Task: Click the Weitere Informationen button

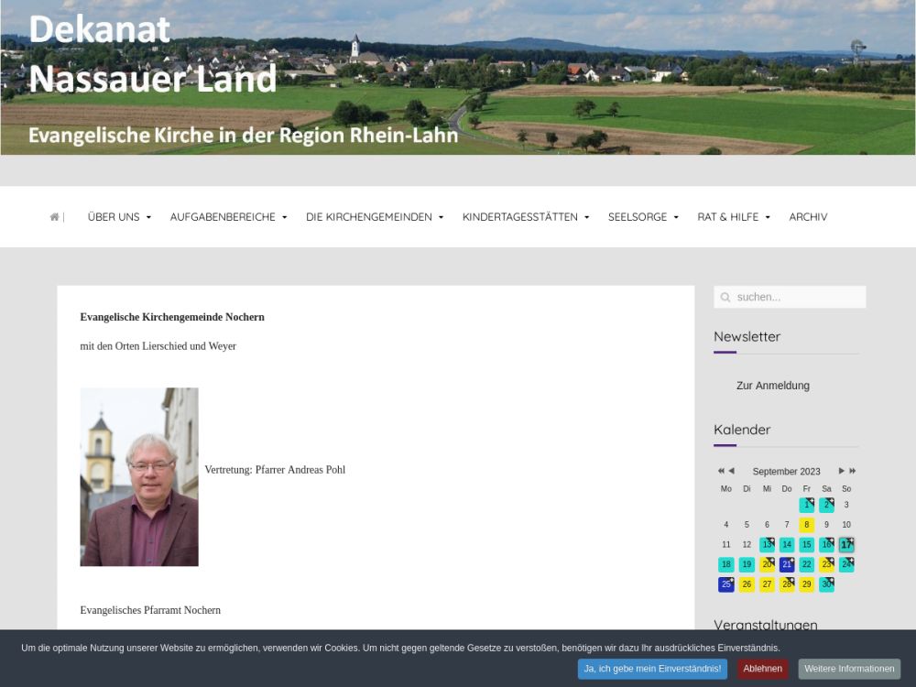Action: (x=849, y=669)
